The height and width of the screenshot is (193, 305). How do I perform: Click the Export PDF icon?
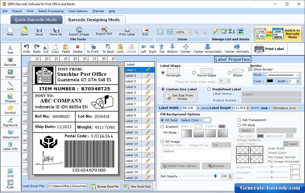coord(104,31)
